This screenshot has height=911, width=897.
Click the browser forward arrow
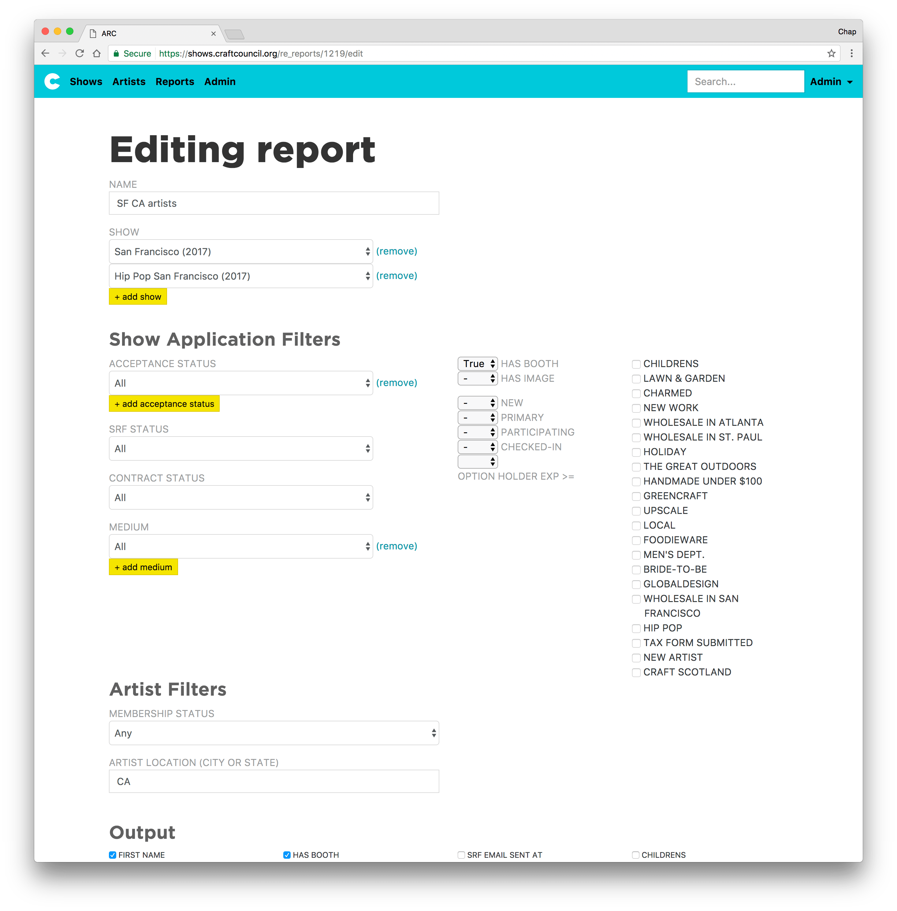62,54
